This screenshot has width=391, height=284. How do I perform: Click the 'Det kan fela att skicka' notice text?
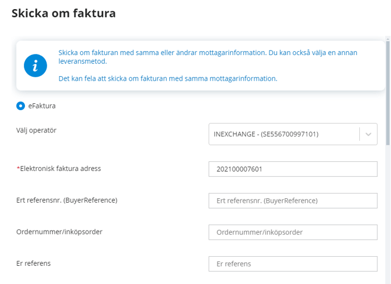168,79
